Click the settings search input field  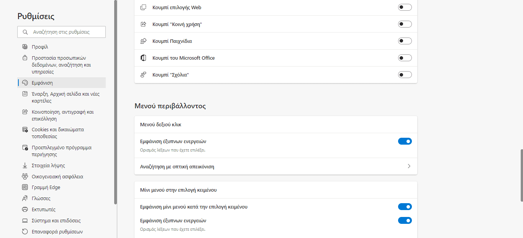pos(61,32)
